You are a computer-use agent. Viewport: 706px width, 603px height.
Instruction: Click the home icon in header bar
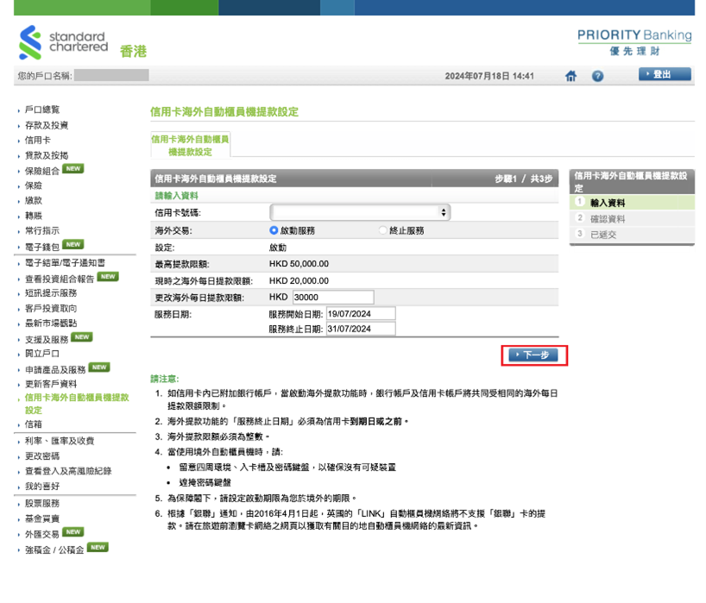[570, 76]
